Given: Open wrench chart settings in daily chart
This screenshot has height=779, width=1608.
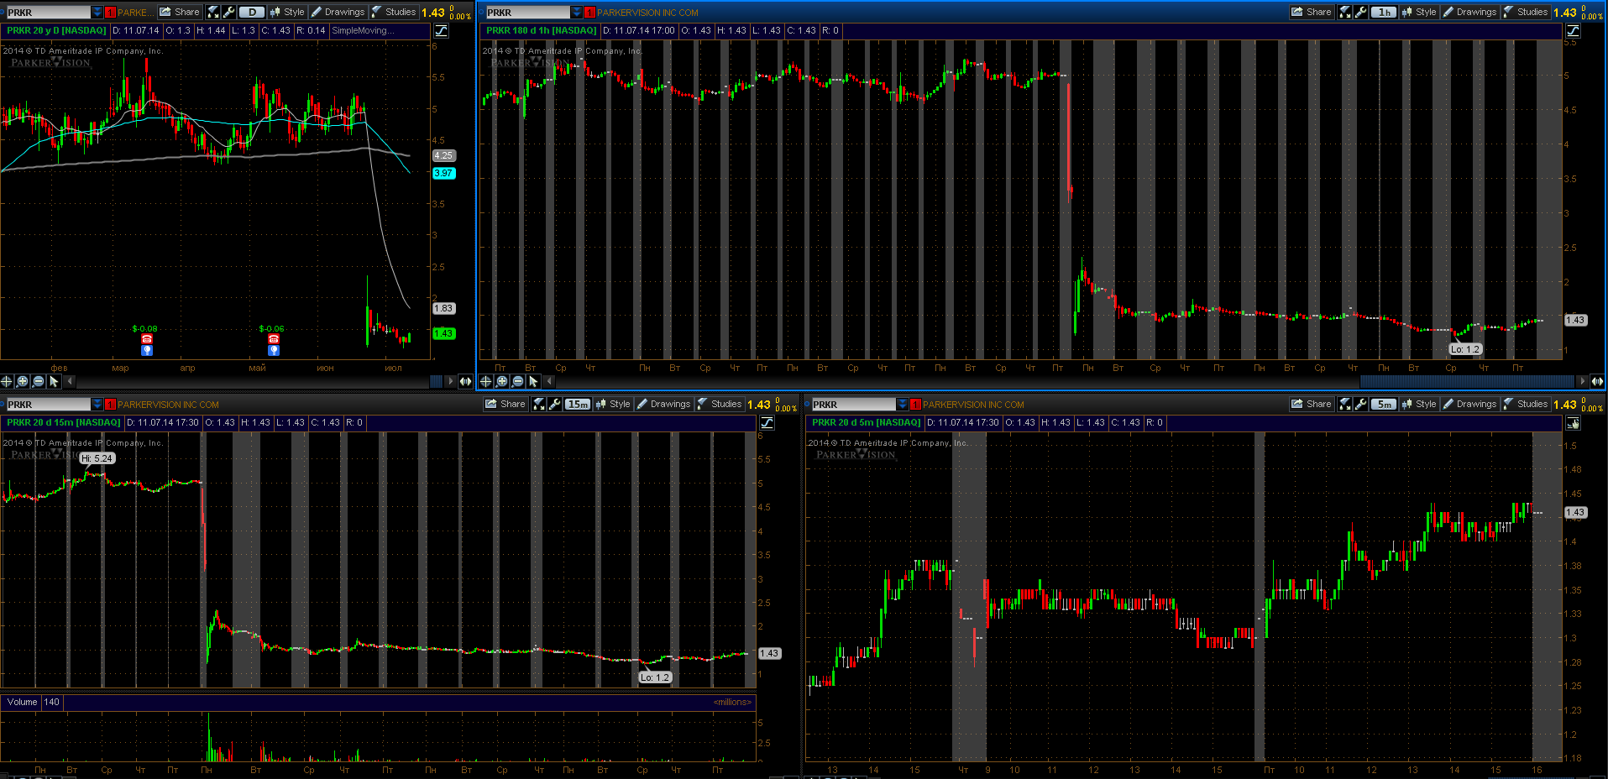Looking at the screenshot, I should 228,12.
